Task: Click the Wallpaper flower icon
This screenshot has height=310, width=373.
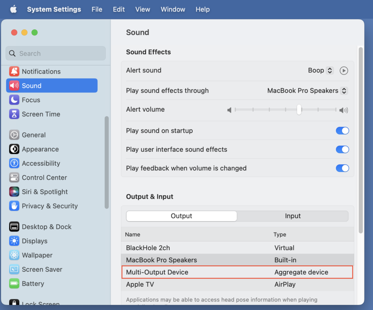Action: [14, 255]
